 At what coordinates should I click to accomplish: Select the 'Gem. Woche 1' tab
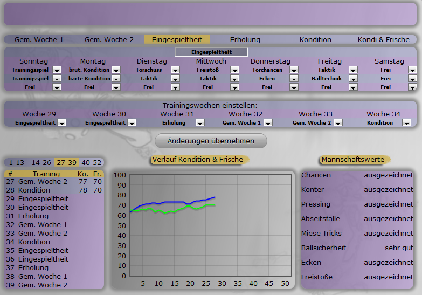39,40
